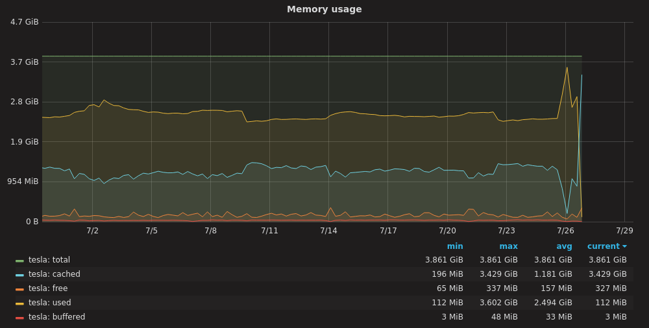Toggle the tesla: total series visibility

[49, 260]
